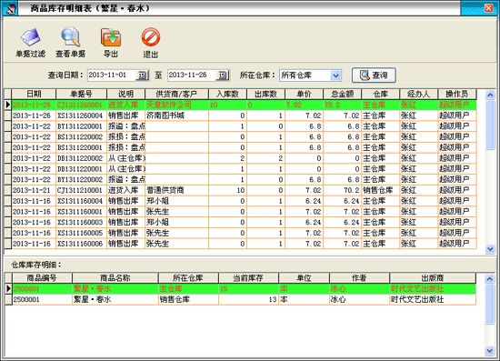Click the application icon in title bar

(10, 8)
